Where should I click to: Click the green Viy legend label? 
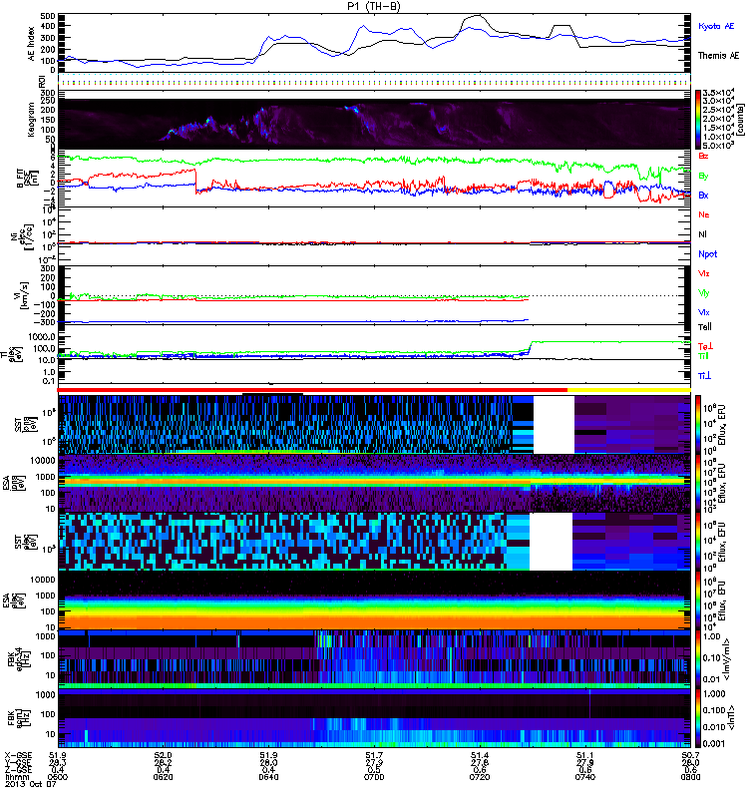[703, 293]
